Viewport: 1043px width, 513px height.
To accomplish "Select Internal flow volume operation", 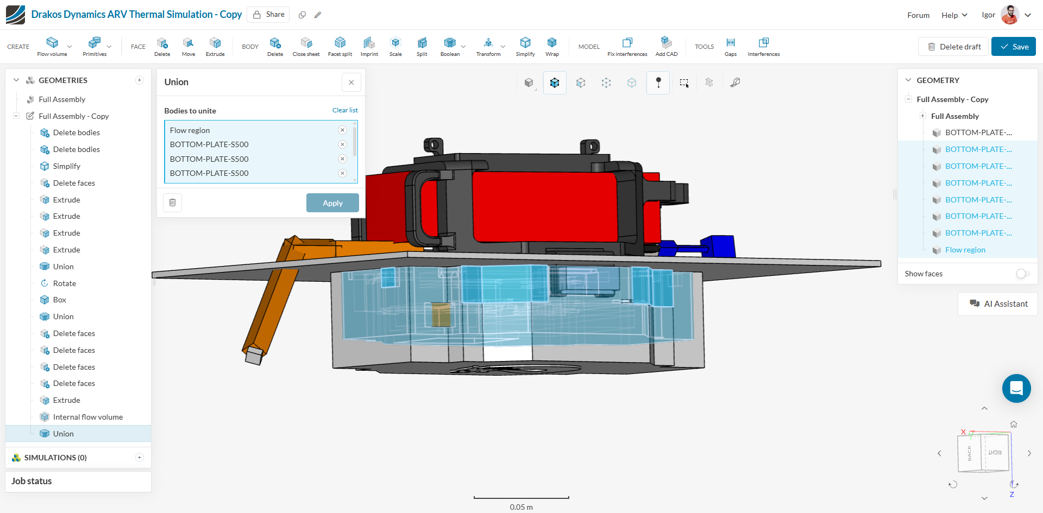I will [87, 417].
